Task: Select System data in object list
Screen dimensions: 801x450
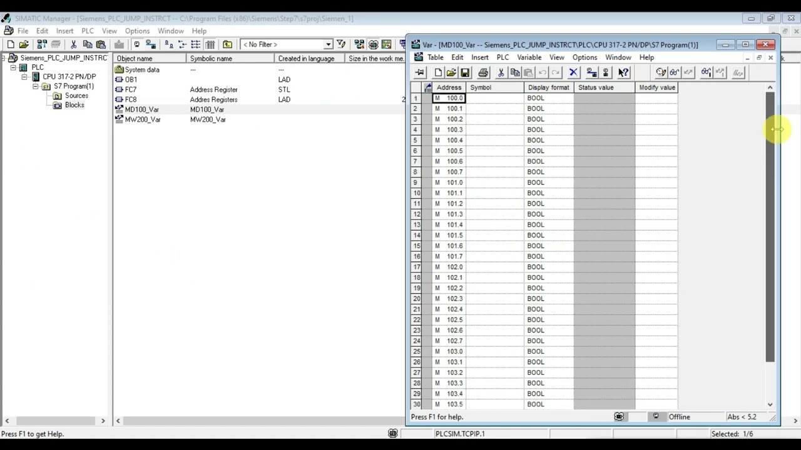Action: [142, 70]
